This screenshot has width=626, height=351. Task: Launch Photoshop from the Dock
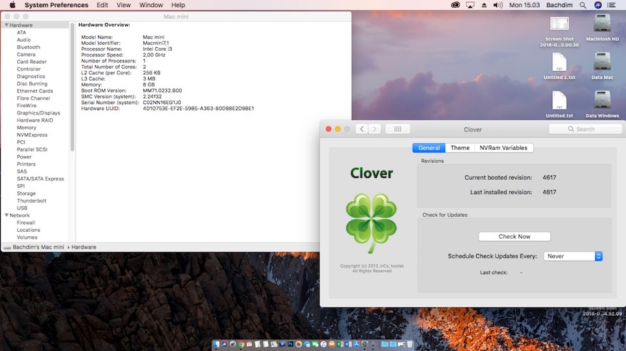pyautogui.click(x=290, y=344)
